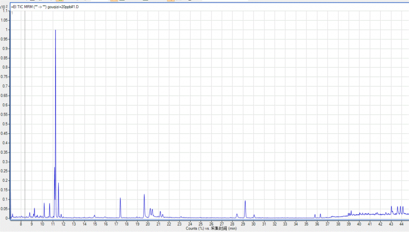Click the peak near 21.2 minutes

[160, 212]
